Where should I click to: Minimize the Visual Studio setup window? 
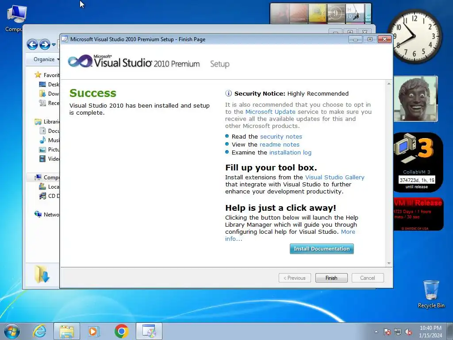[x=355, y=39]
